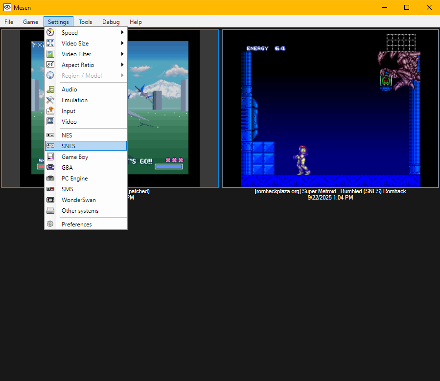Open Video settings via its monitor icon
Viewport: 440px width, 381px height.
point(50,121)
